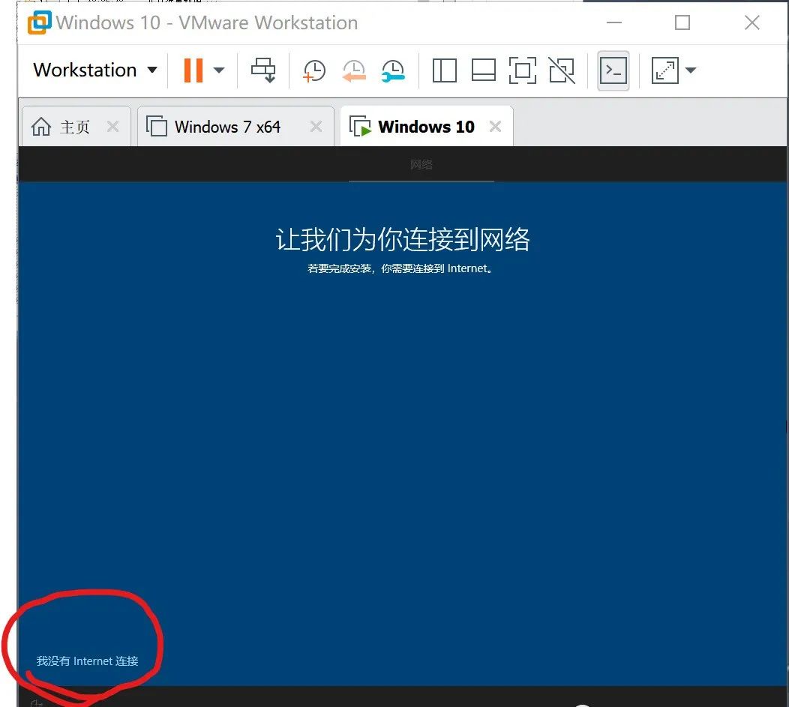
Task: Open the full screen options dropdown arrow
Action: 688,70
